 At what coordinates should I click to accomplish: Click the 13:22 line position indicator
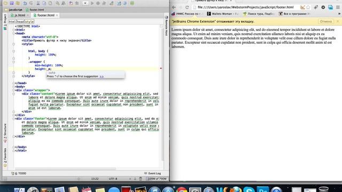coord(95,179)
